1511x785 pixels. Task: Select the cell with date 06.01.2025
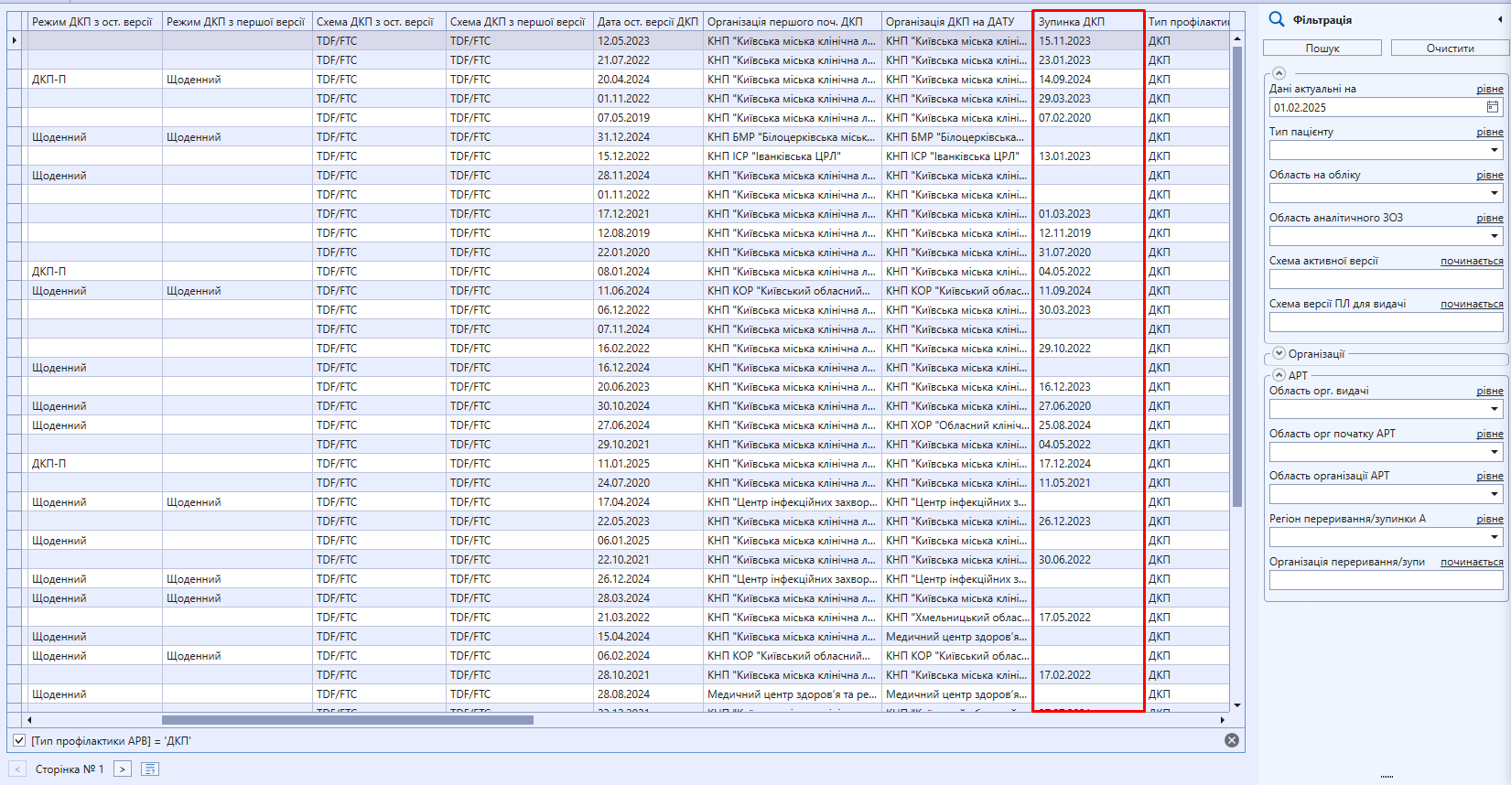648,540
